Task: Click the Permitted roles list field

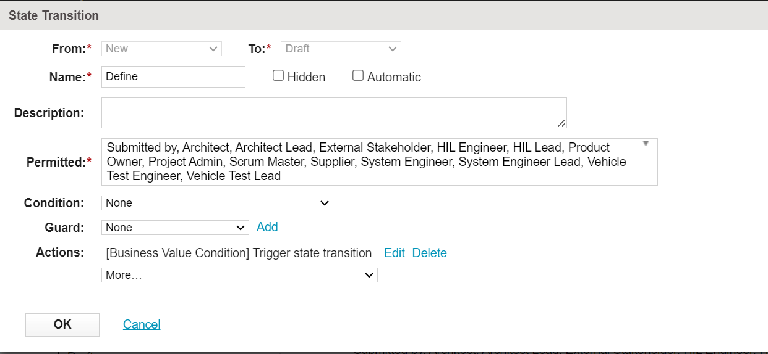Action: click(x=371, y=162)
